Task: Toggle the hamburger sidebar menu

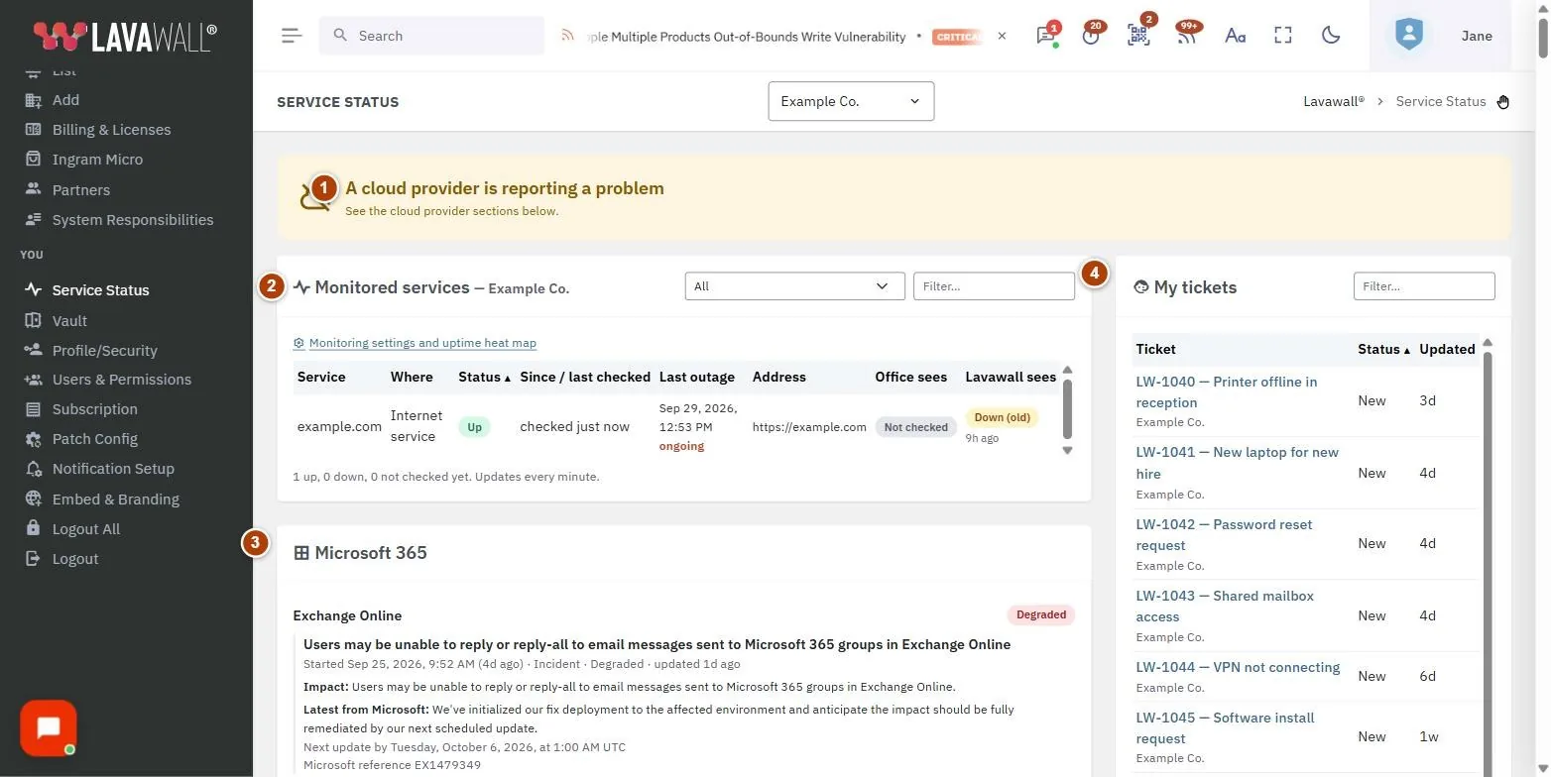Action: [291, 36]
